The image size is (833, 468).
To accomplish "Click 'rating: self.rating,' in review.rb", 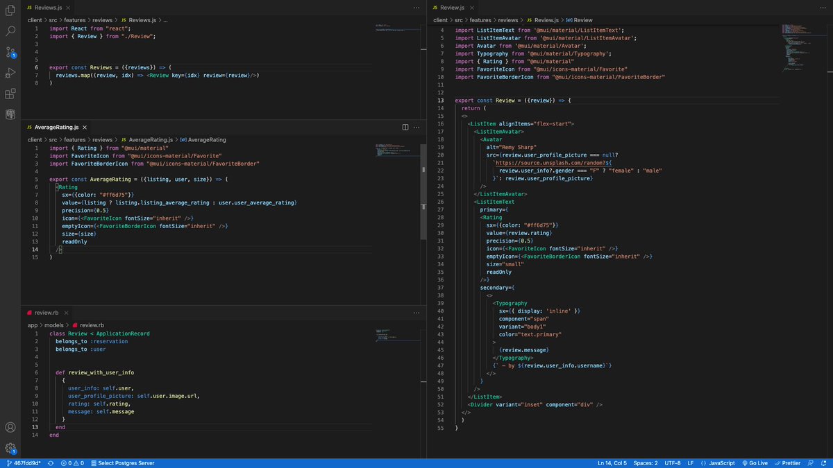I will [100, 404].
